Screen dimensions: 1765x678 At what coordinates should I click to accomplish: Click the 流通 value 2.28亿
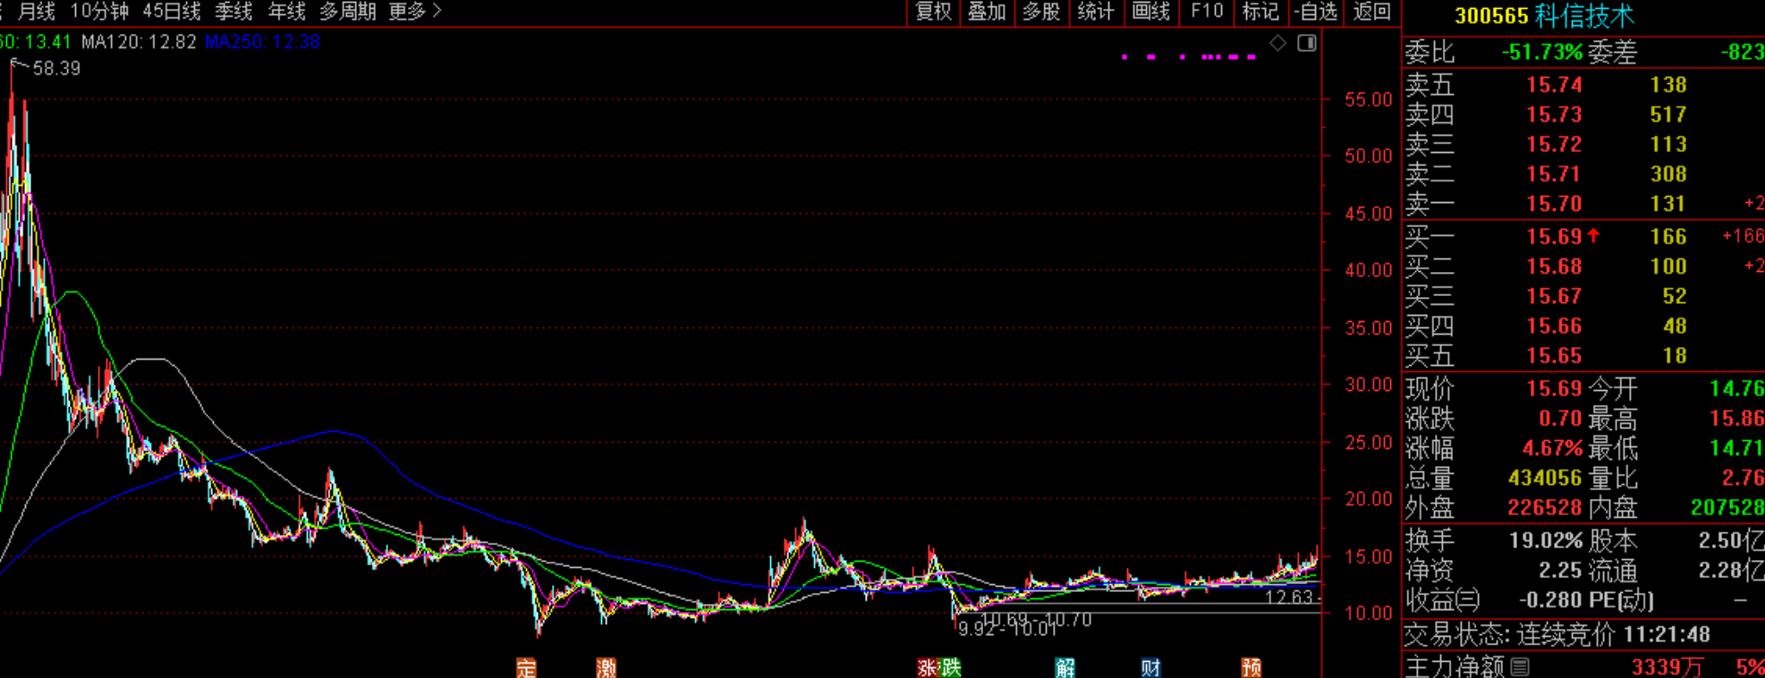click(1731, 571)
